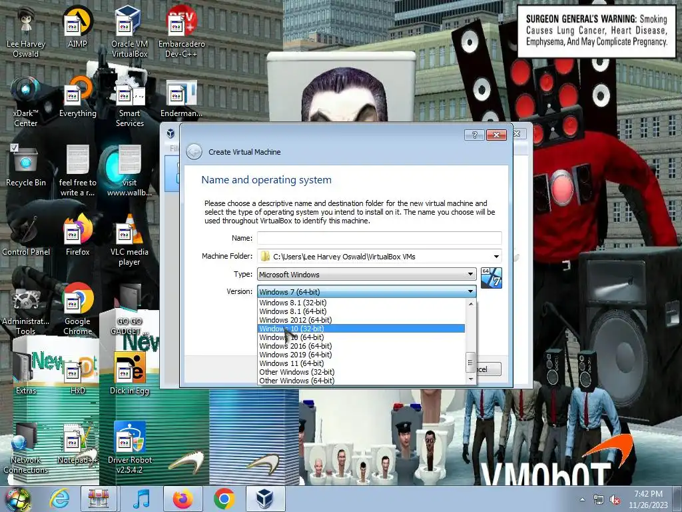The width and height of the screenshot is (682, 512).
Task: Select Windows 2019 (64-bit) option
Action: [x=362, y=355]
